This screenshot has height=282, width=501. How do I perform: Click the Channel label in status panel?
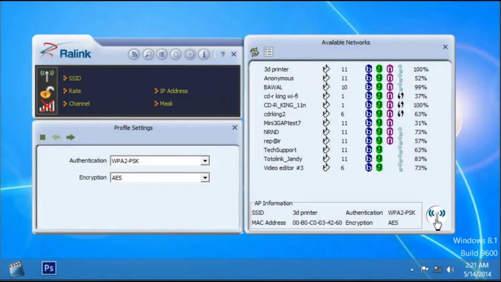(x=79, y=103)
